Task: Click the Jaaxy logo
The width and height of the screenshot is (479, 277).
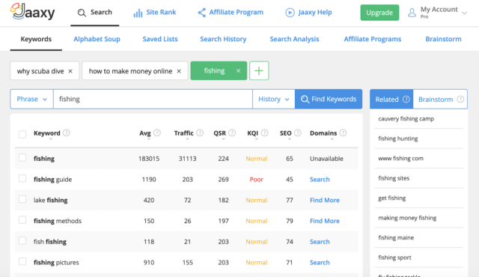Action: click(32, 12)
